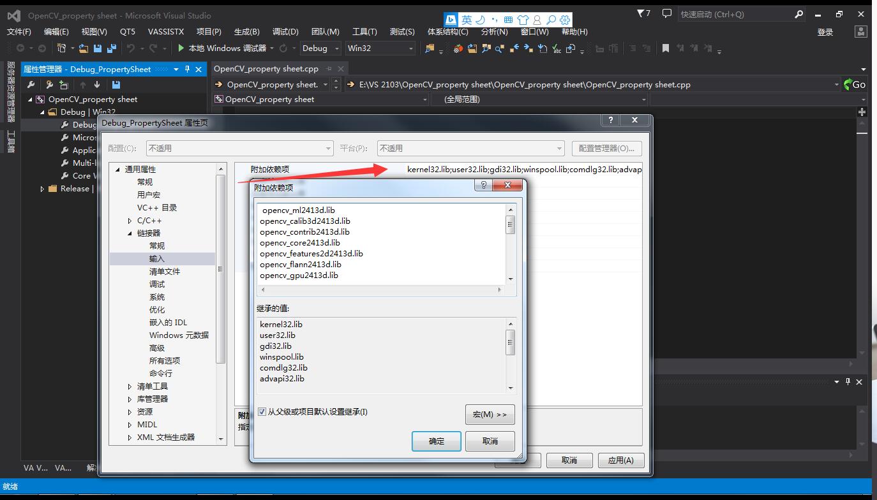Viewport: 877px width, 500px height.
Task: Select kernel32.lib in inherited values
Action: pos(281,325)
